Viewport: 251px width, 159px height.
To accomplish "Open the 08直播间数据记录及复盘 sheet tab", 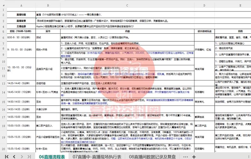I will (152, 156).
